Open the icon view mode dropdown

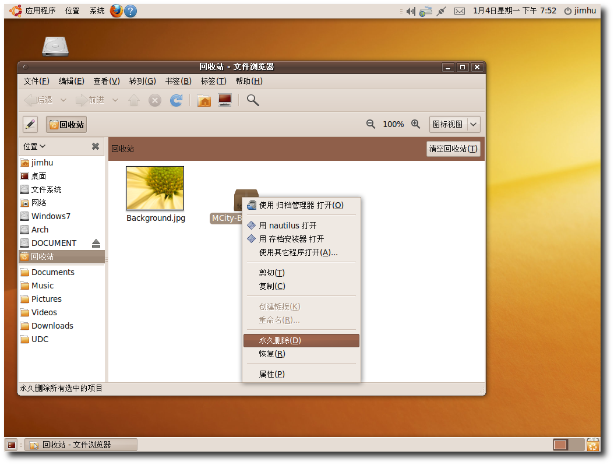(x=454, y=124)
